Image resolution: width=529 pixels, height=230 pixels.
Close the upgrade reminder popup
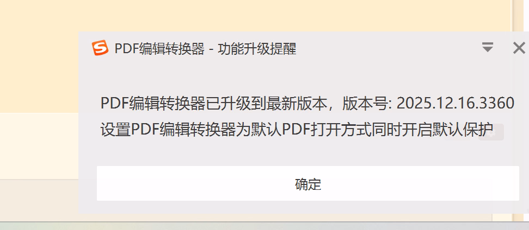(519, 48)
